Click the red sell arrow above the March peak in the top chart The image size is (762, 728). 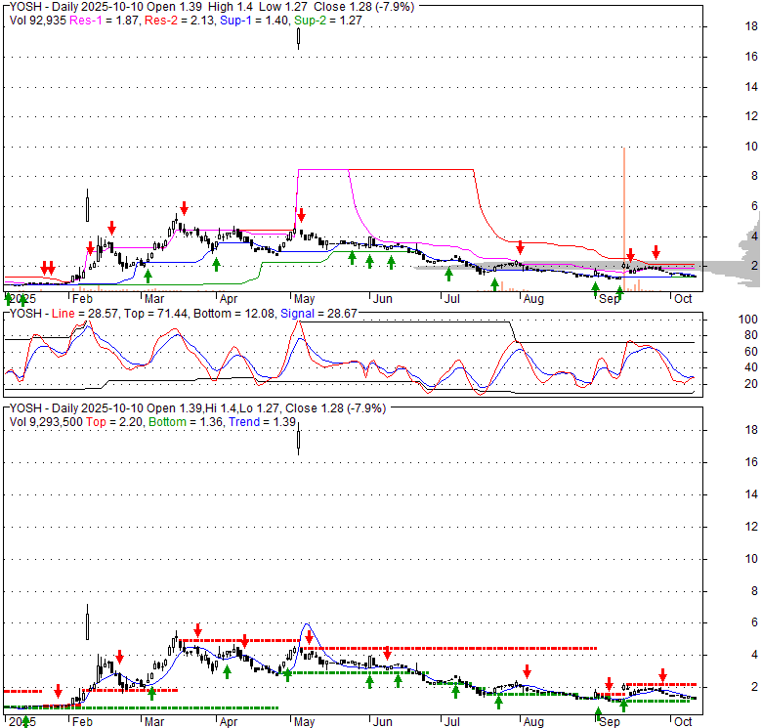tap(183, 208)
